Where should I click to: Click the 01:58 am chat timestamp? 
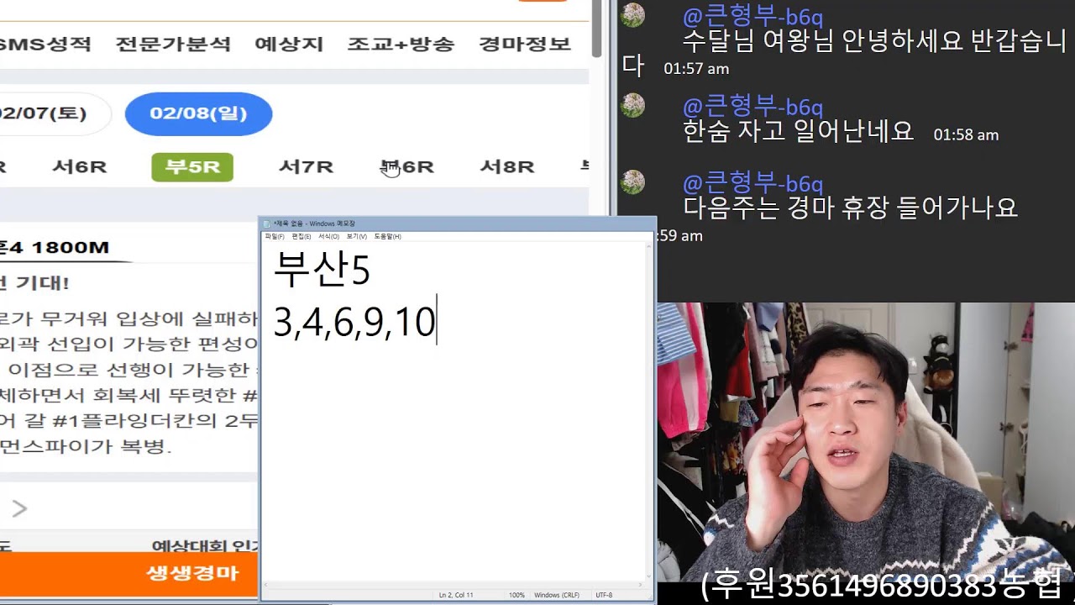tap(966, 134)
